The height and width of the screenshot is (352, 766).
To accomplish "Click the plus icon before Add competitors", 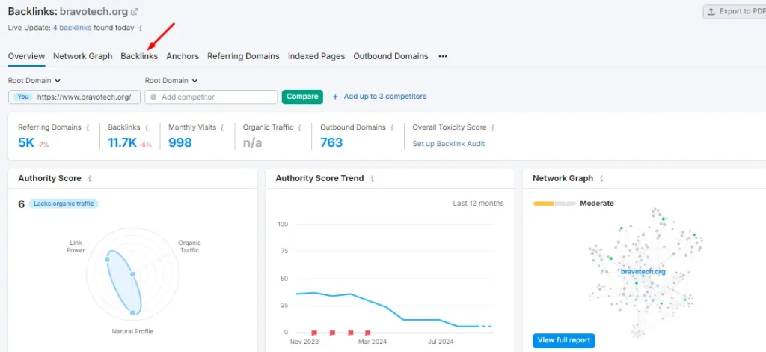I will point(335,97).
